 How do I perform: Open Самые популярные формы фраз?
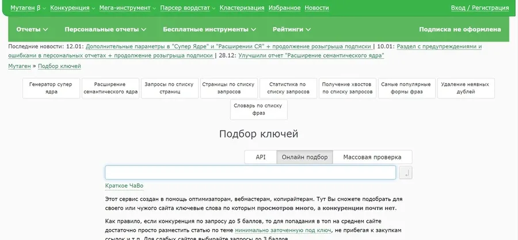point(407,88)
